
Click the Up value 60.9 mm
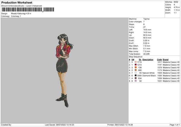[x=147, y=35]
